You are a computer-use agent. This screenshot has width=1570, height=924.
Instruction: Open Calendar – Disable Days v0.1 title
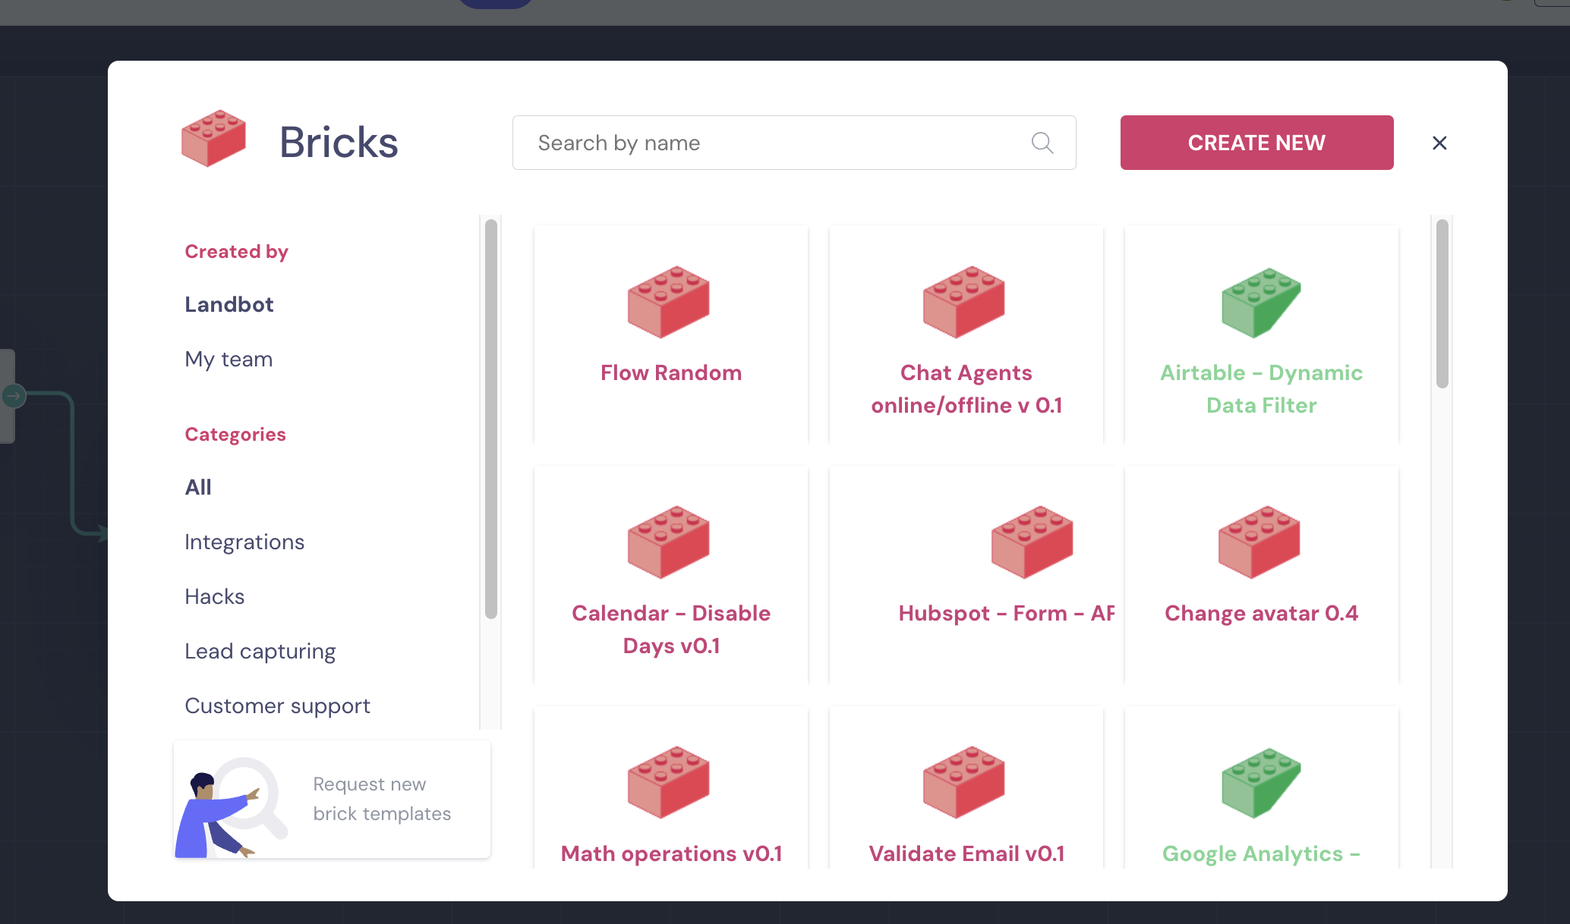click(x=671, y=630)
